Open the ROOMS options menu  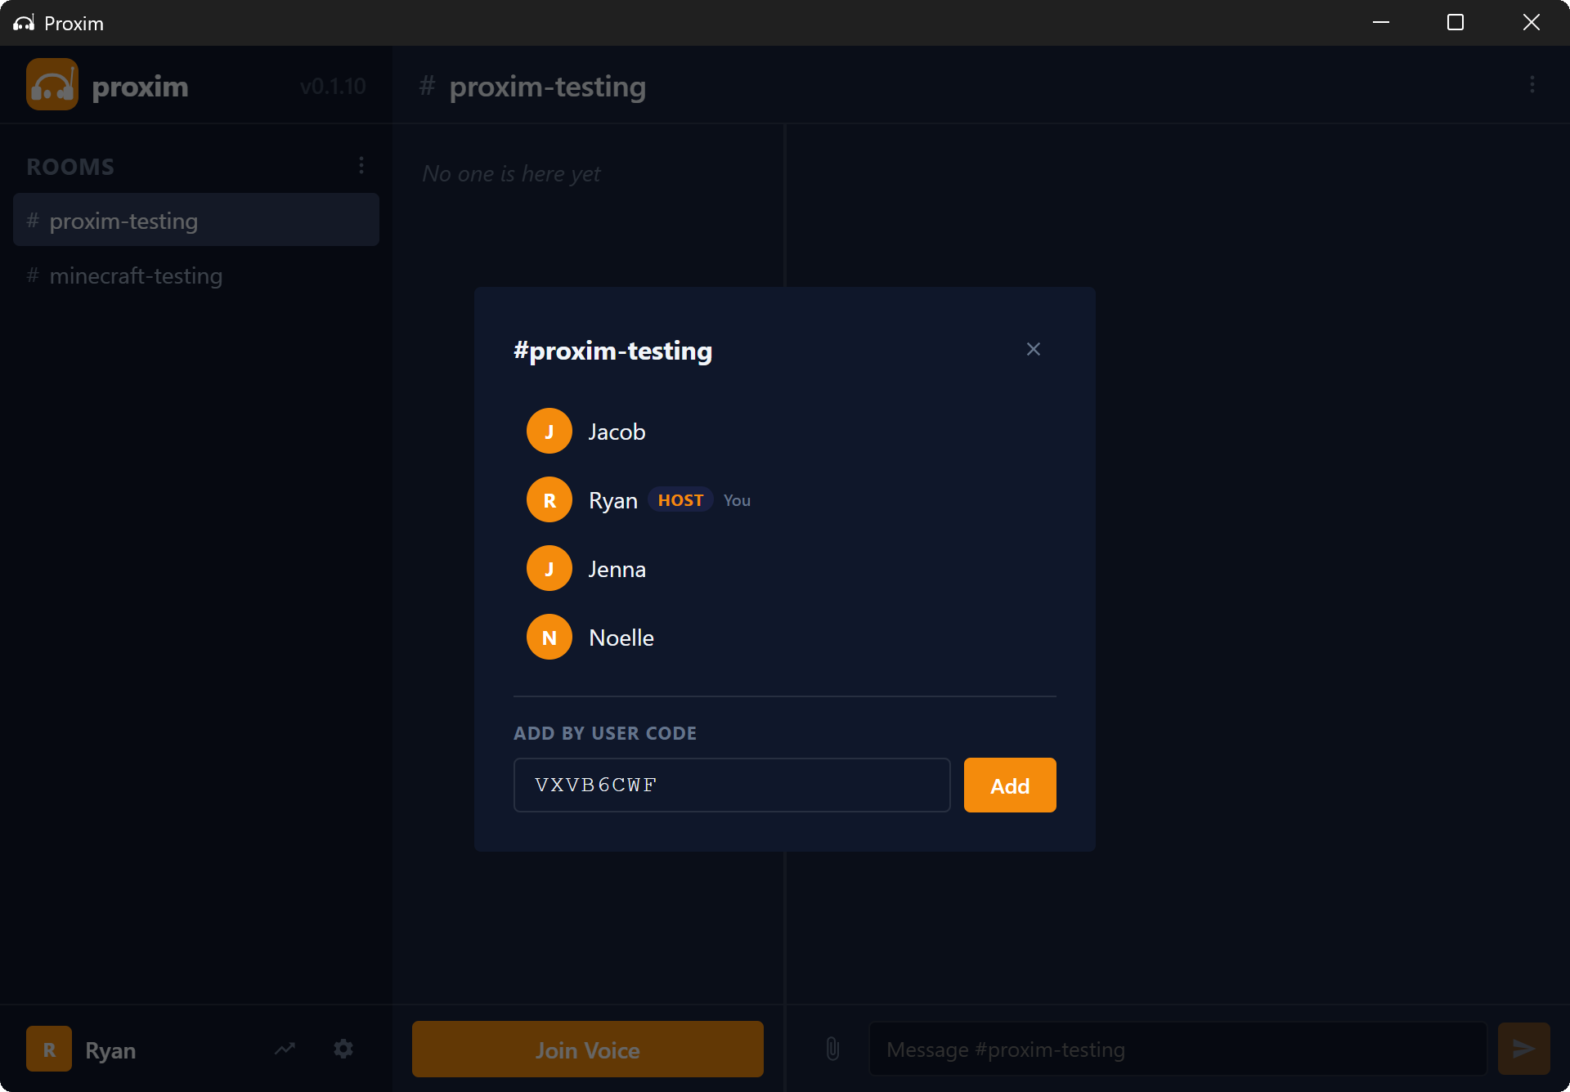click(x=361, y=165)
